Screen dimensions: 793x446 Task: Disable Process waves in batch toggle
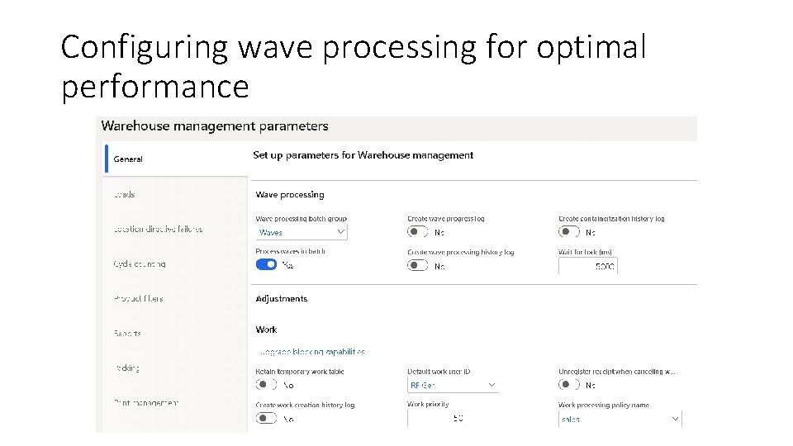(x=266, y=265)
